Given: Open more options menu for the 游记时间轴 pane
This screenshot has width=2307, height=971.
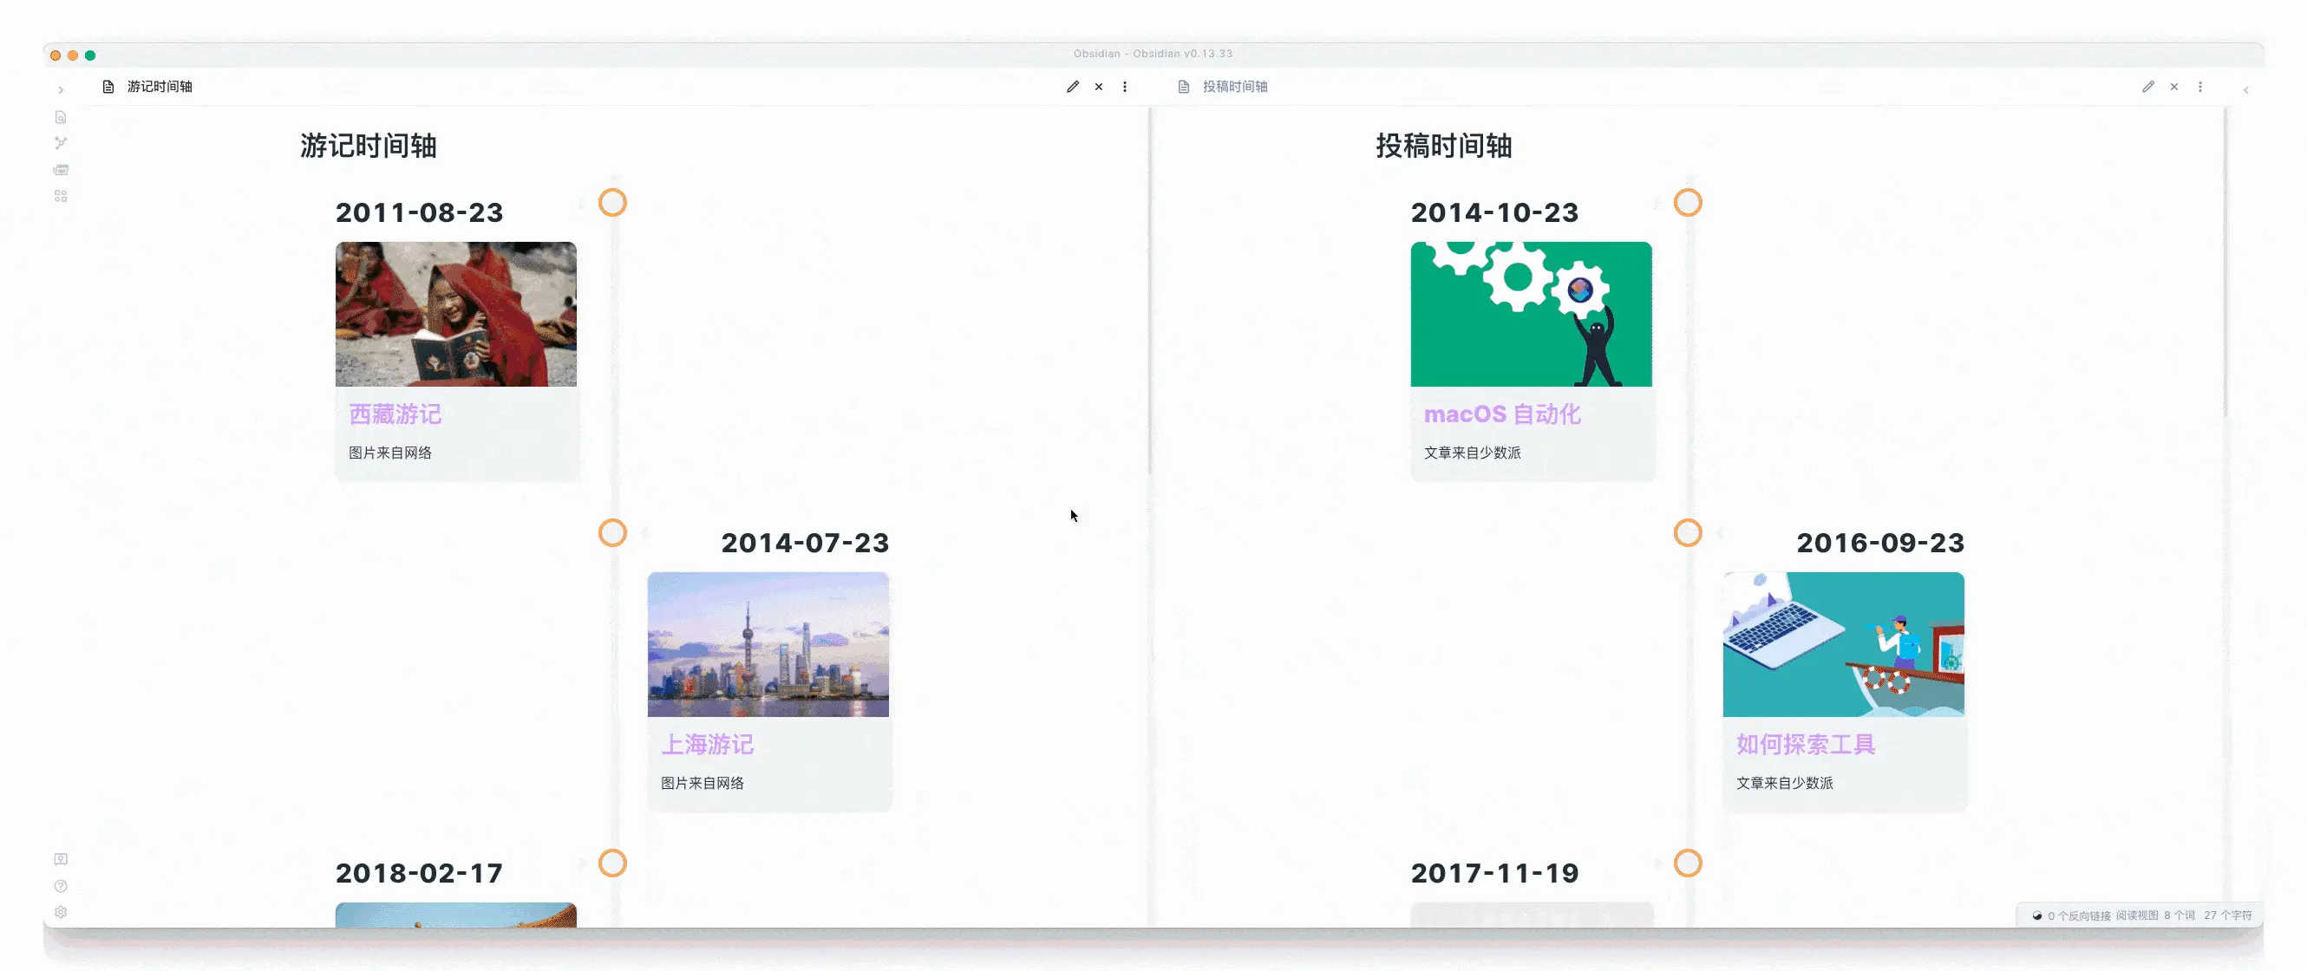Looking at the screenshot, I should [1125, 87].
